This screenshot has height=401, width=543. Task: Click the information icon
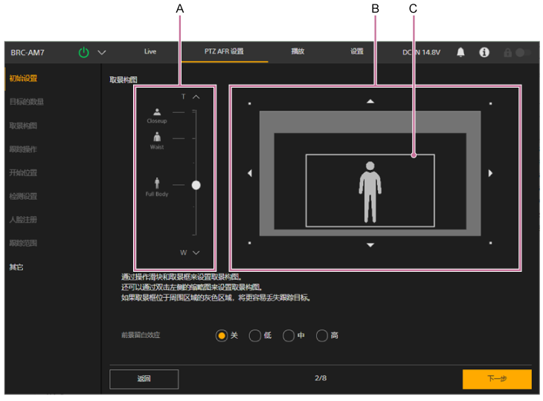pyautogui.click(x=484, y=53)
